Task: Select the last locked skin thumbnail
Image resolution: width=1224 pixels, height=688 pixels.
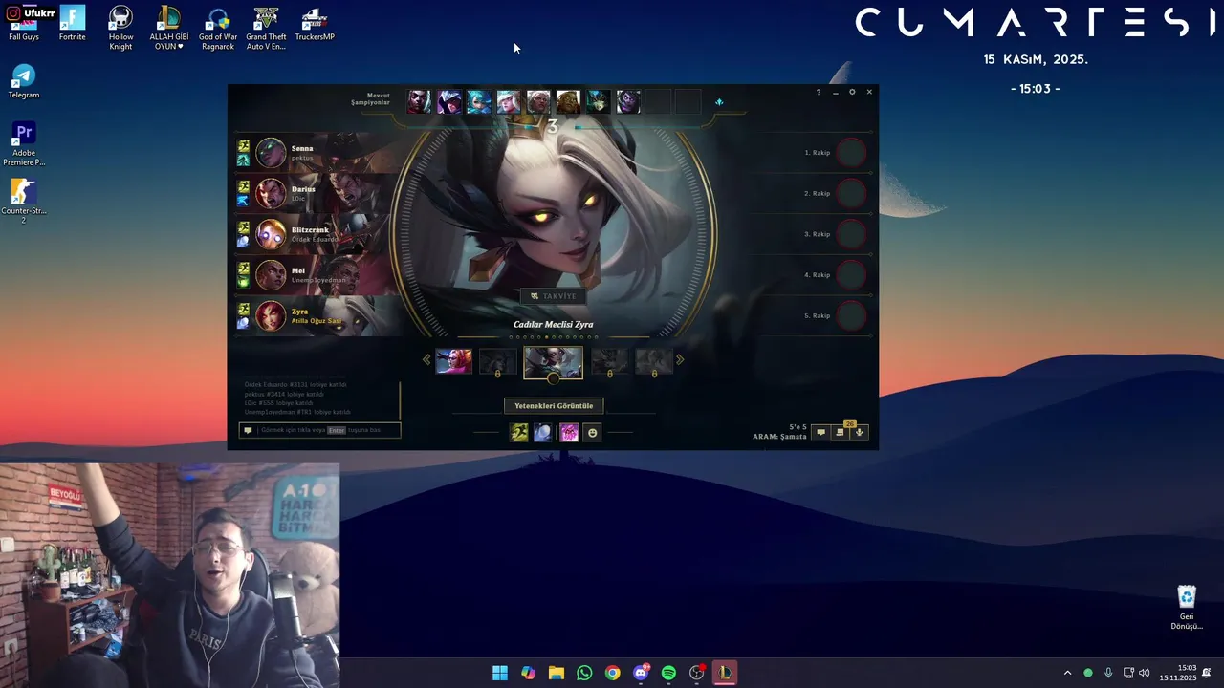Action: point(654,361)
